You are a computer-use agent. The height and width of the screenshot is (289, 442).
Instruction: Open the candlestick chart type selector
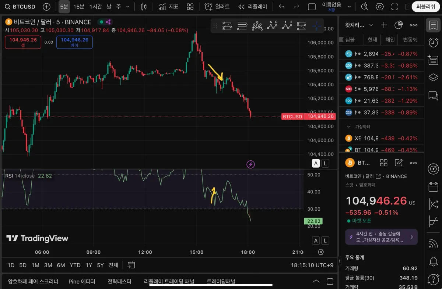coord(144,7)
